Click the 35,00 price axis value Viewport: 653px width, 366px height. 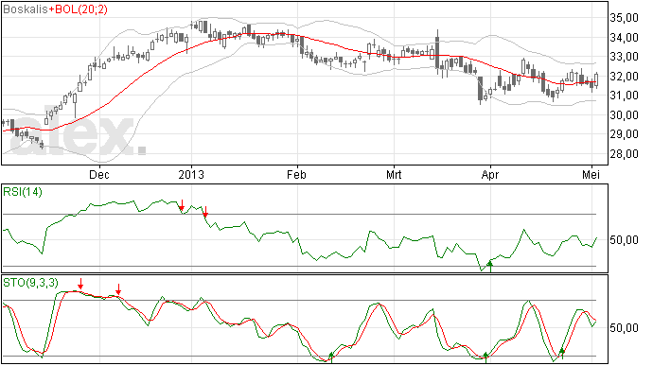click(x=625, y=18)
